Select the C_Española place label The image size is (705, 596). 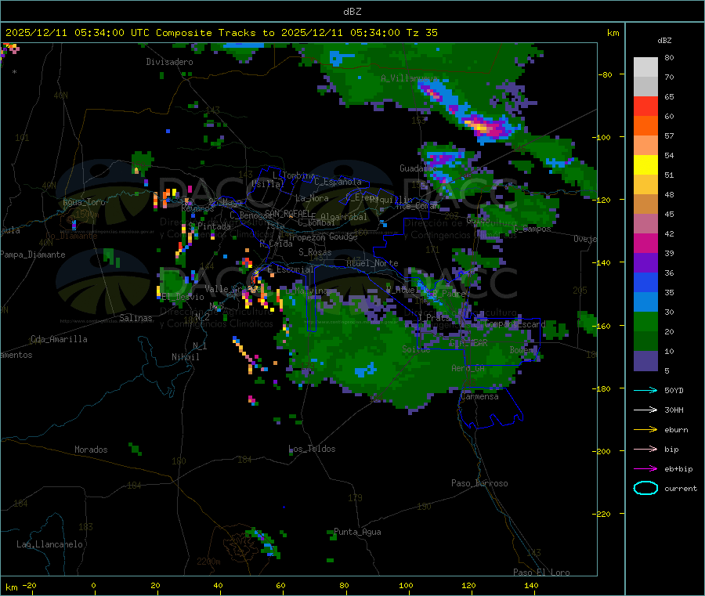[x=338, y=182]
